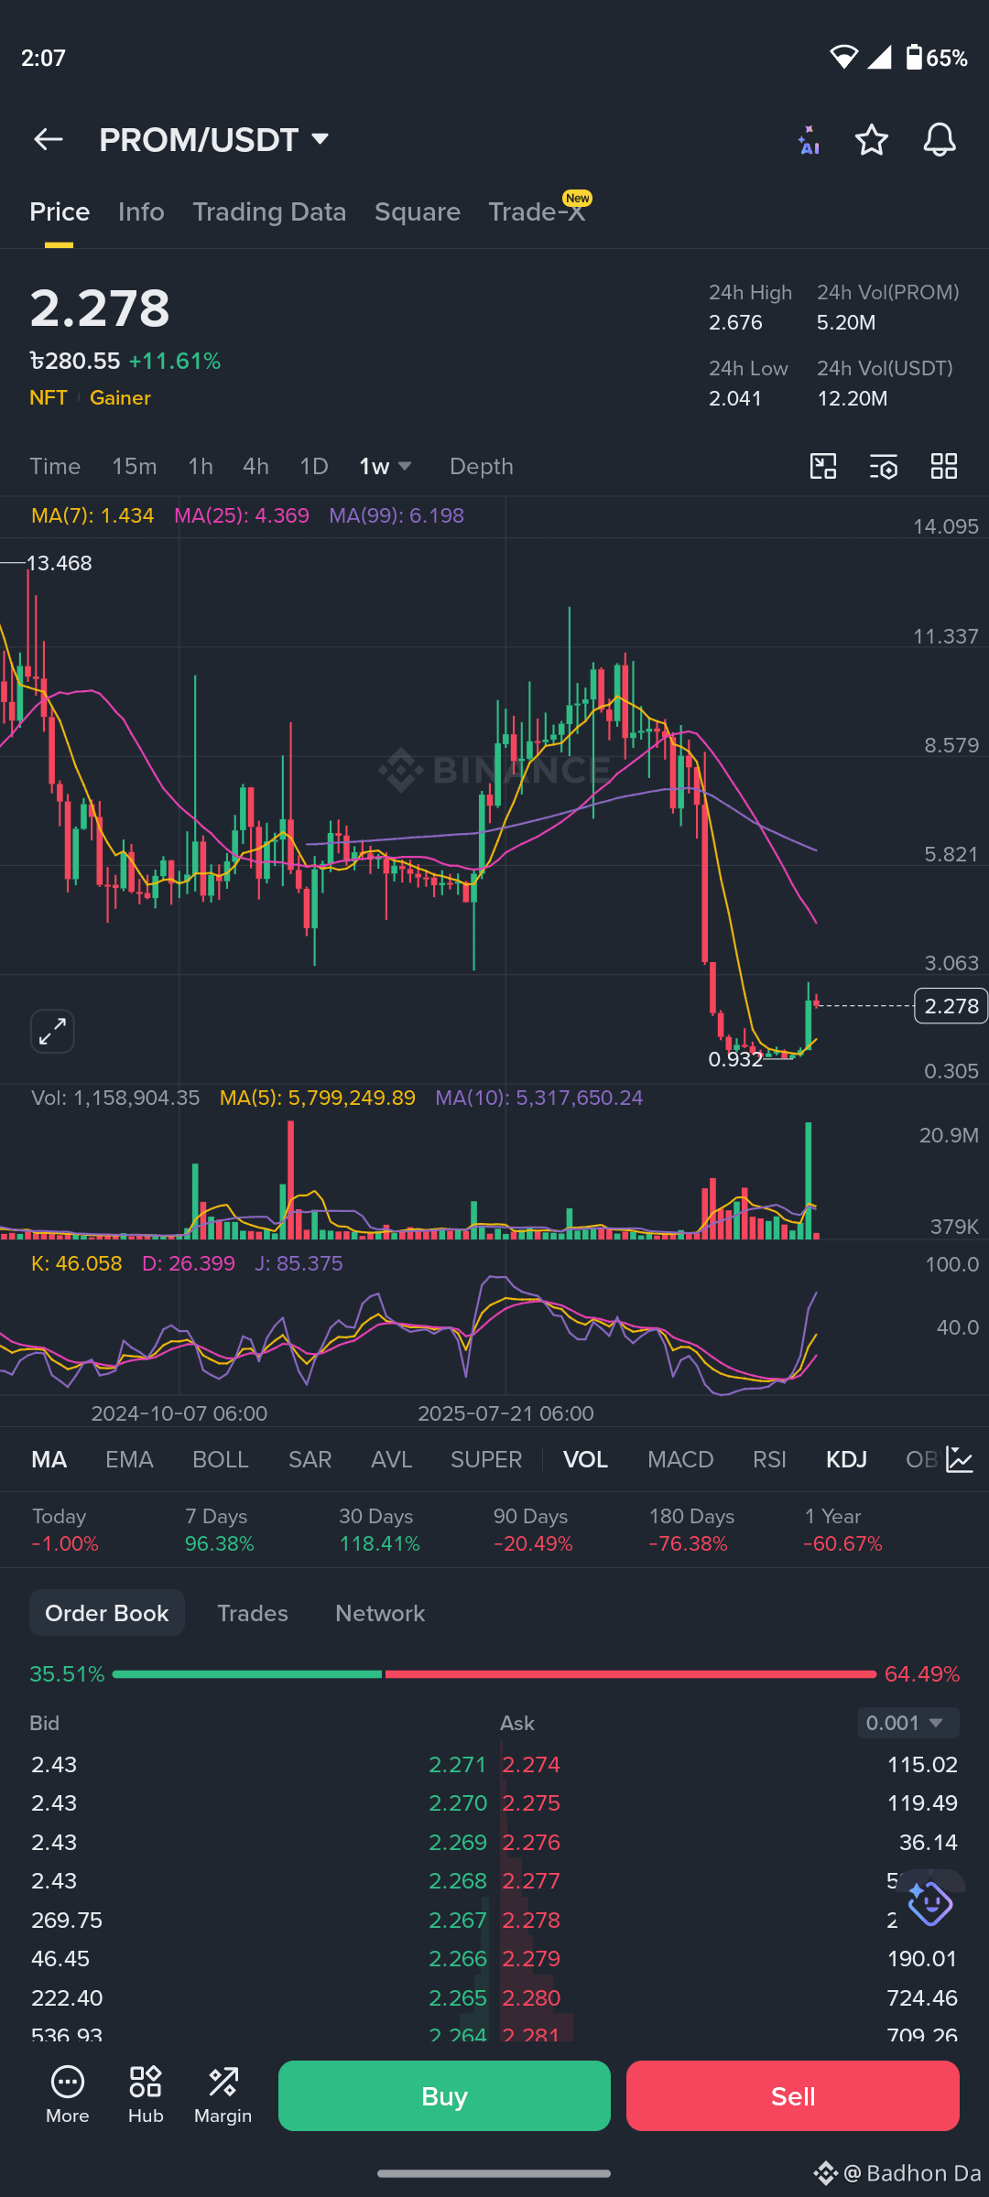Switch to the Trading Data tab
The image size is (989, 2197).
click(x=269, y=212)
